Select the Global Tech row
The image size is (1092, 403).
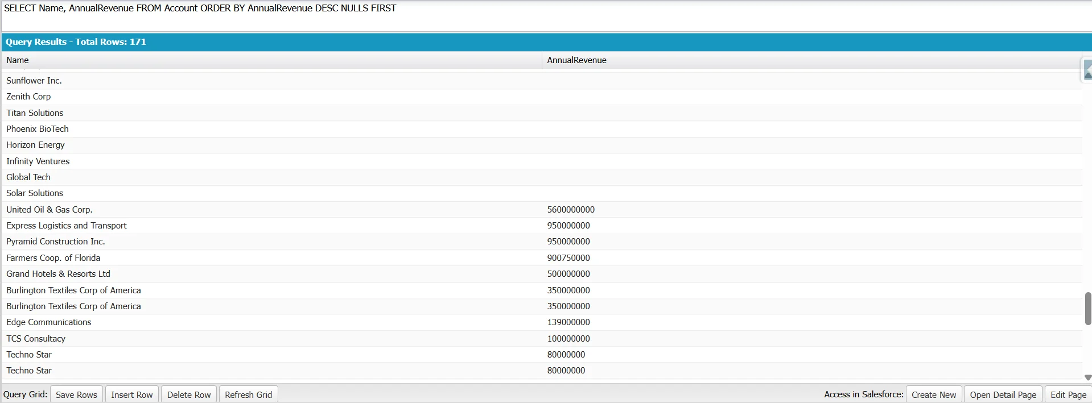(x=542, y=177)
